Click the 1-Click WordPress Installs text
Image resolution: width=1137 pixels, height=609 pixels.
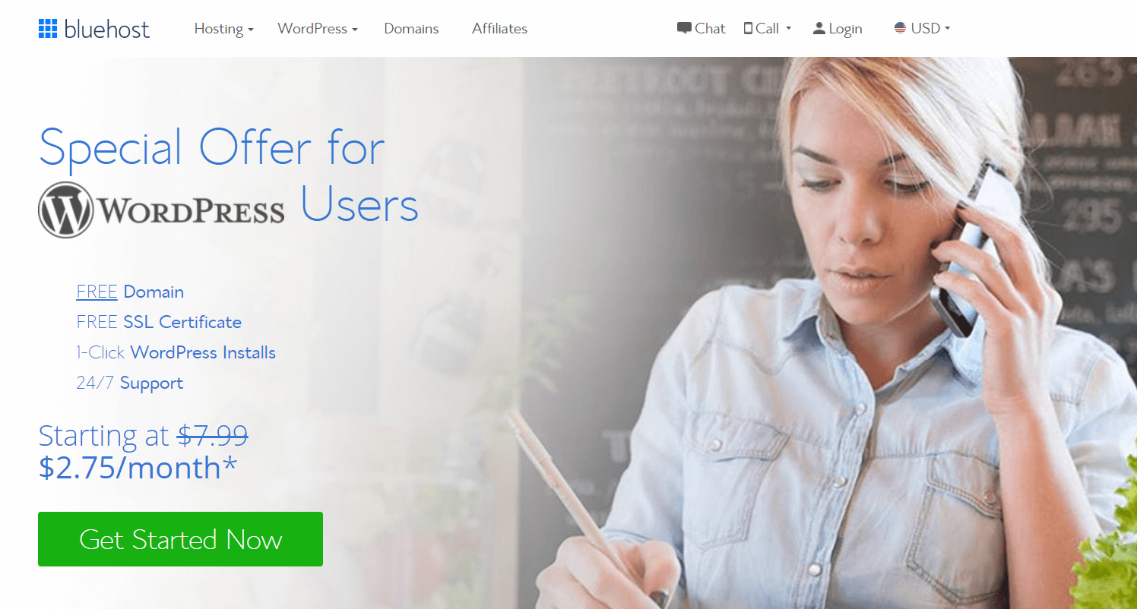[x=176, y=352]
